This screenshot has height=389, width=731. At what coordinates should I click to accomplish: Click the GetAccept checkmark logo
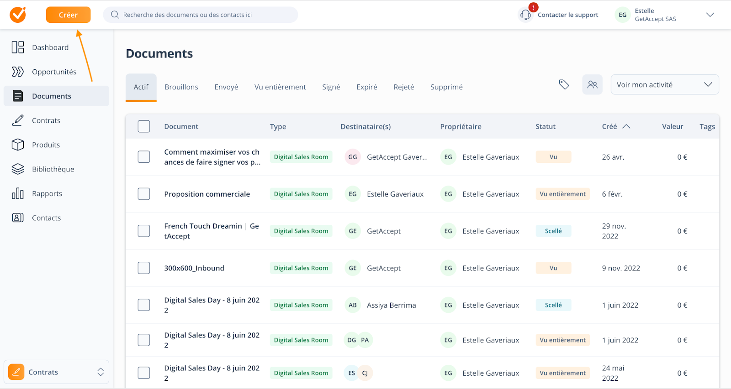point(18,15)
